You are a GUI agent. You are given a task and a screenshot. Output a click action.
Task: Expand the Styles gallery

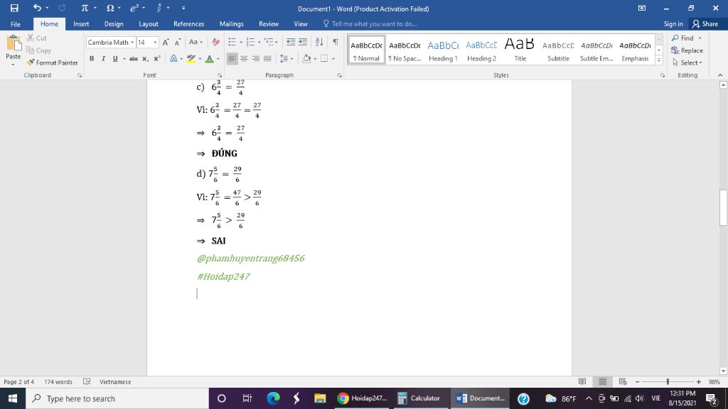coord(659,60)
